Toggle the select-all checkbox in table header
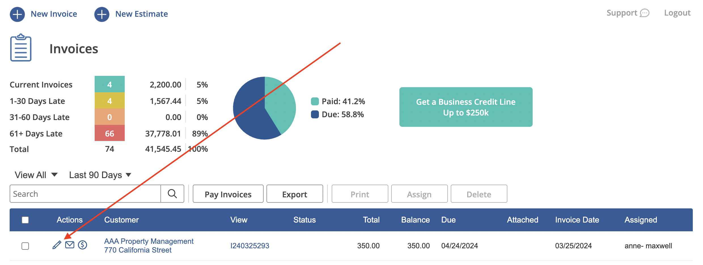This screenshot has width=703, height=265. (25, 220)
